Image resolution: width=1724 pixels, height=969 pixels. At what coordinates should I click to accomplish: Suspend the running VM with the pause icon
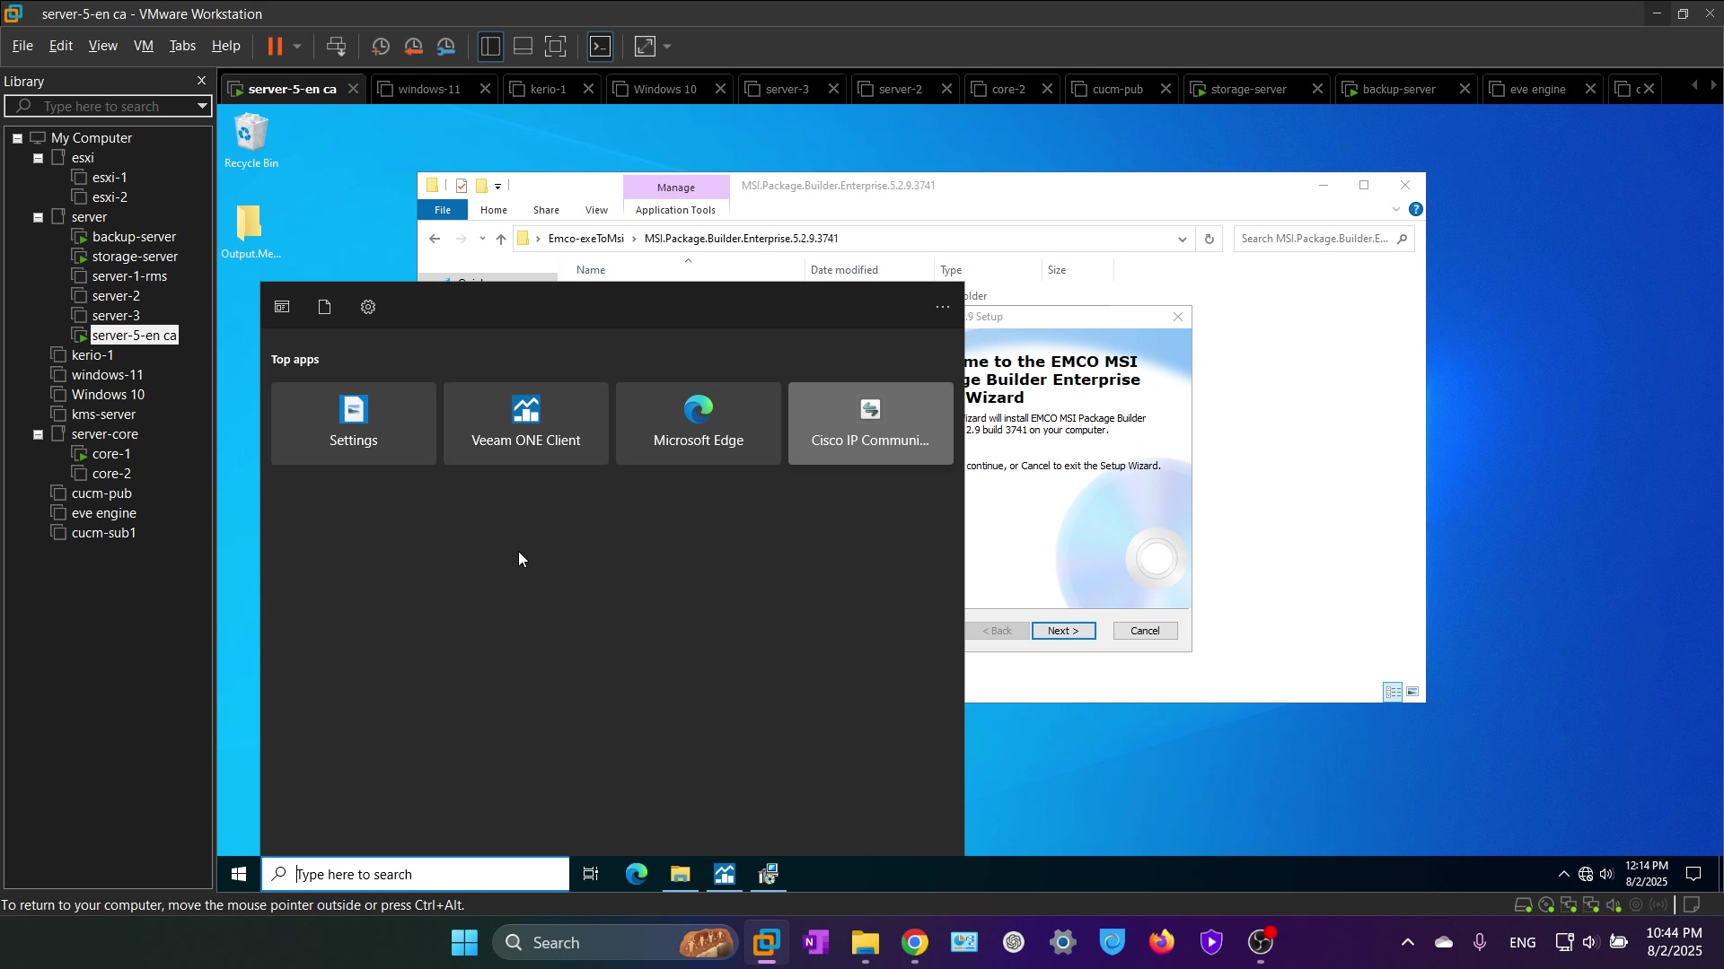coord(275,47)
